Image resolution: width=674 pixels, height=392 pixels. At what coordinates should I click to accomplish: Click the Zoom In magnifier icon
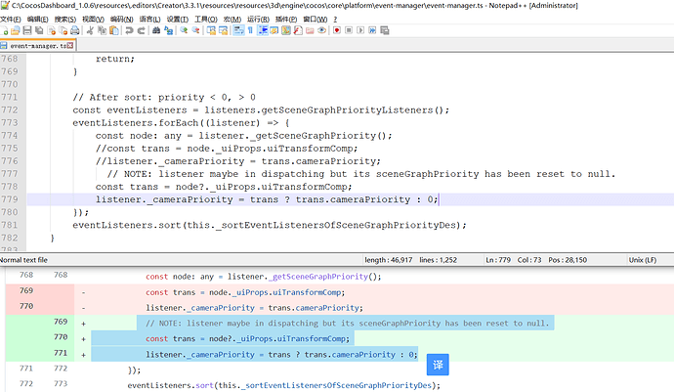point(184,30)
